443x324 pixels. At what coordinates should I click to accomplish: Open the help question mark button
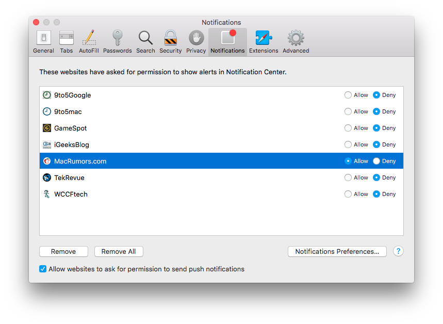pos(398,251)
